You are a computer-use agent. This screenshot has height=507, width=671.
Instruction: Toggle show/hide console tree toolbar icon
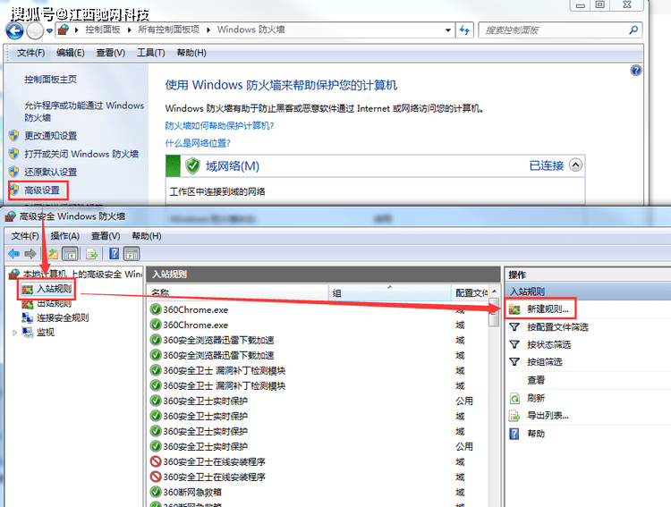point(70,254)
